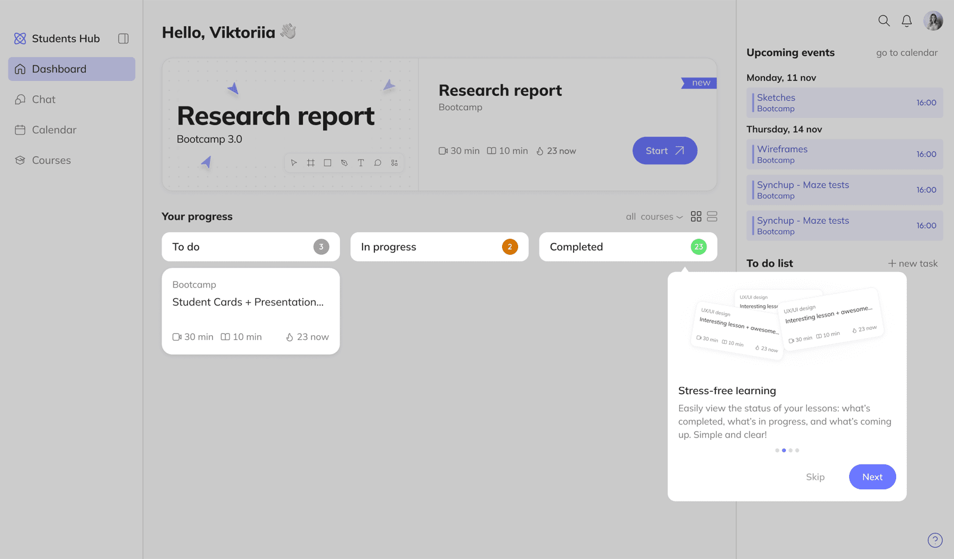954x559 pixels.
Task: Click the search magnifier icon
Action: 884,21
